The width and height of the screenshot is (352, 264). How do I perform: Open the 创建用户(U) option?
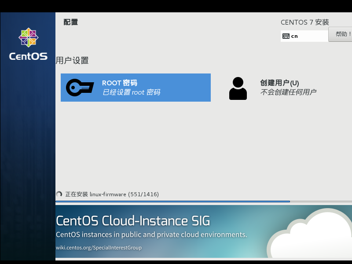pos(279,83)
